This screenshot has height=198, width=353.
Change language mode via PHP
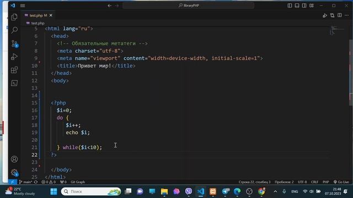coord(326,182)
